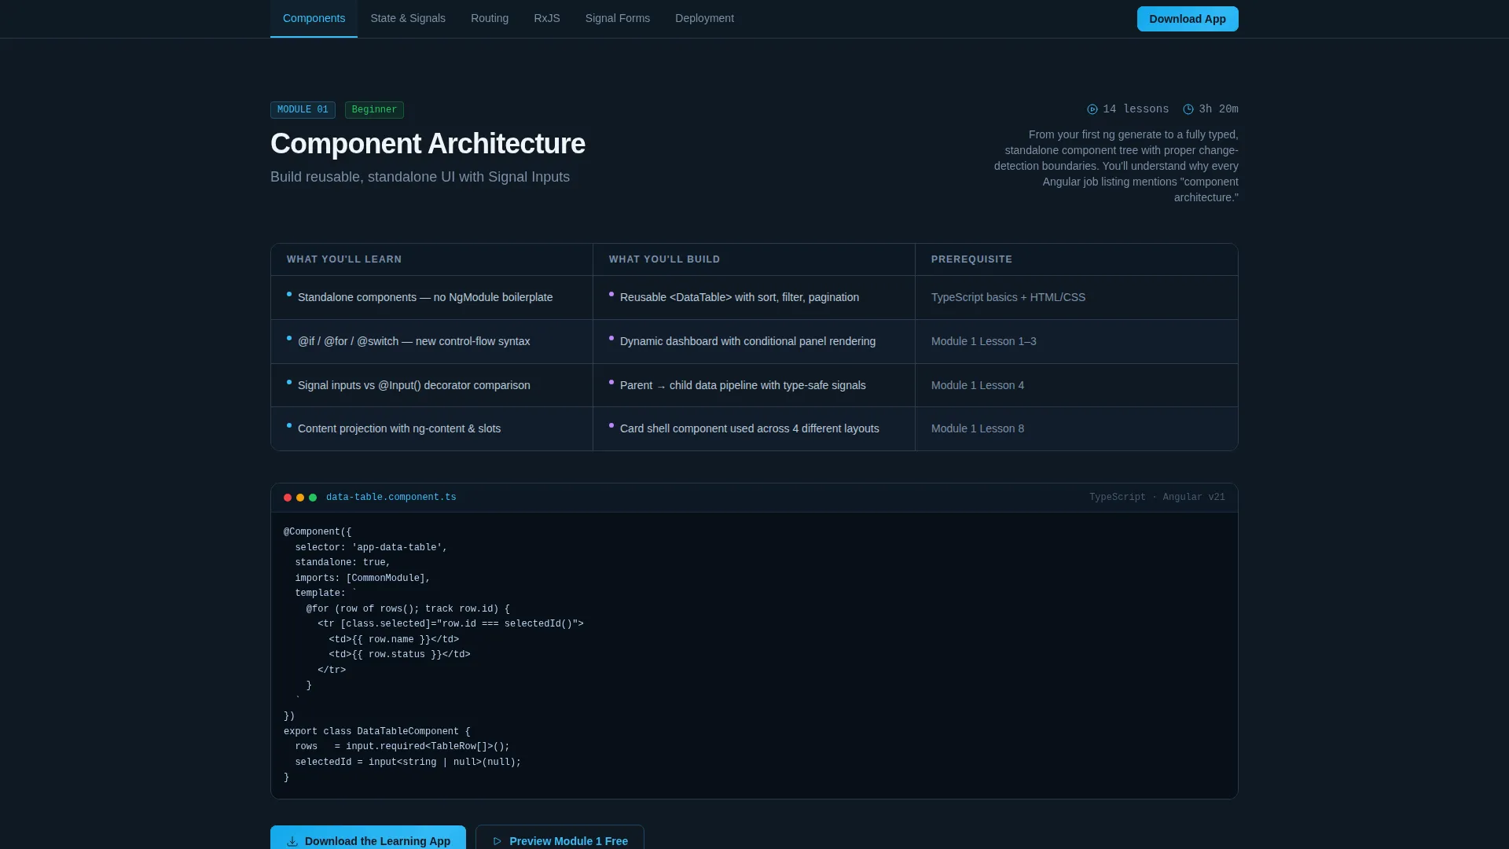
Task: Click the Component Architecture heading
Action: (428, 144)
